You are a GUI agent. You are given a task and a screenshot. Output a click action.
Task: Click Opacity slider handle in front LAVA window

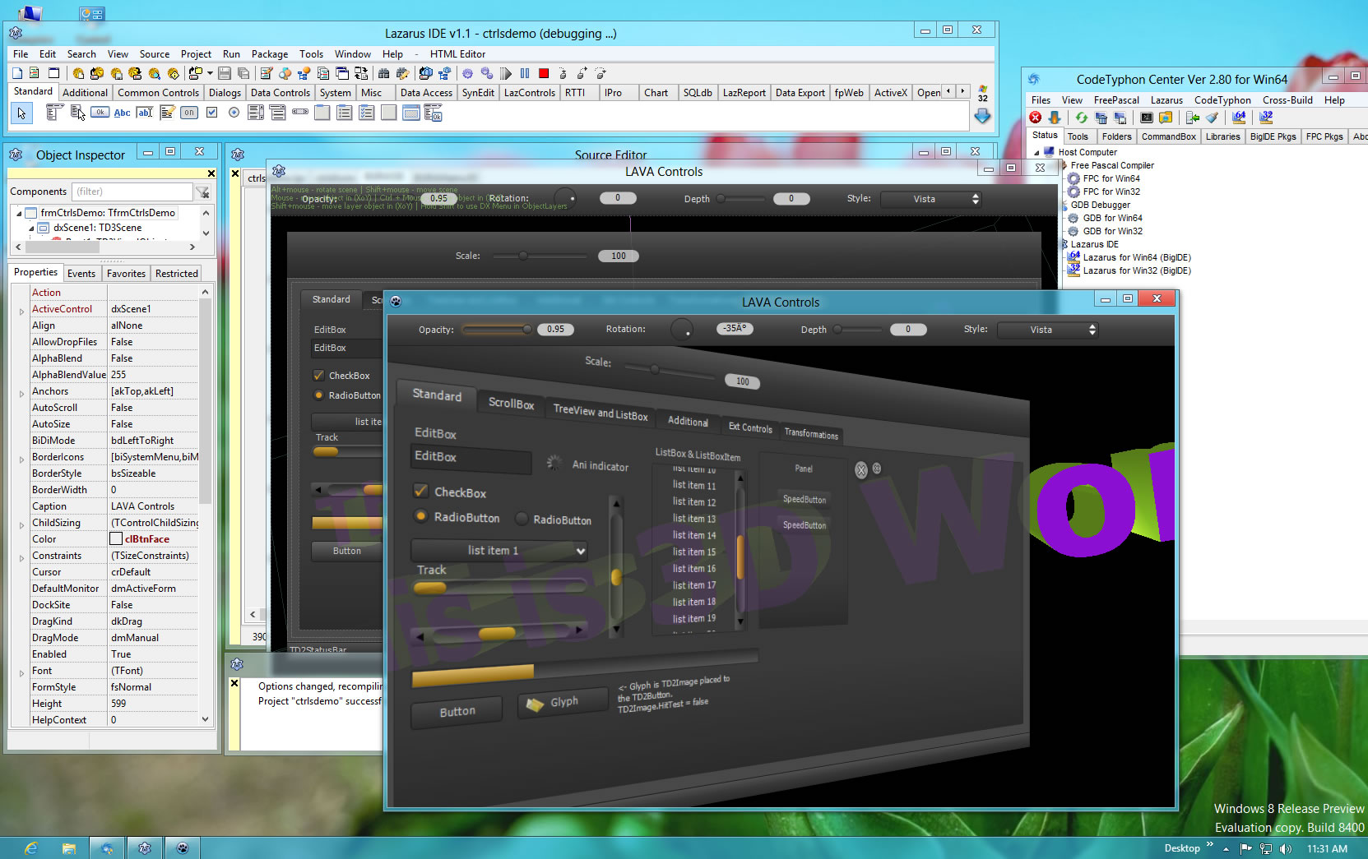[527, 329]
